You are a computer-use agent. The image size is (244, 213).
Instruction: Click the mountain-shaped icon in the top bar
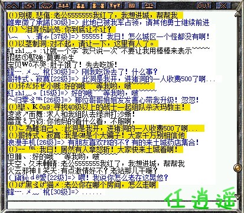coord(12,5)
